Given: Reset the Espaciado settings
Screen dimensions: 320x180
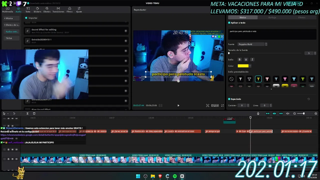Looking at the screenshot, I should (308, 99).
